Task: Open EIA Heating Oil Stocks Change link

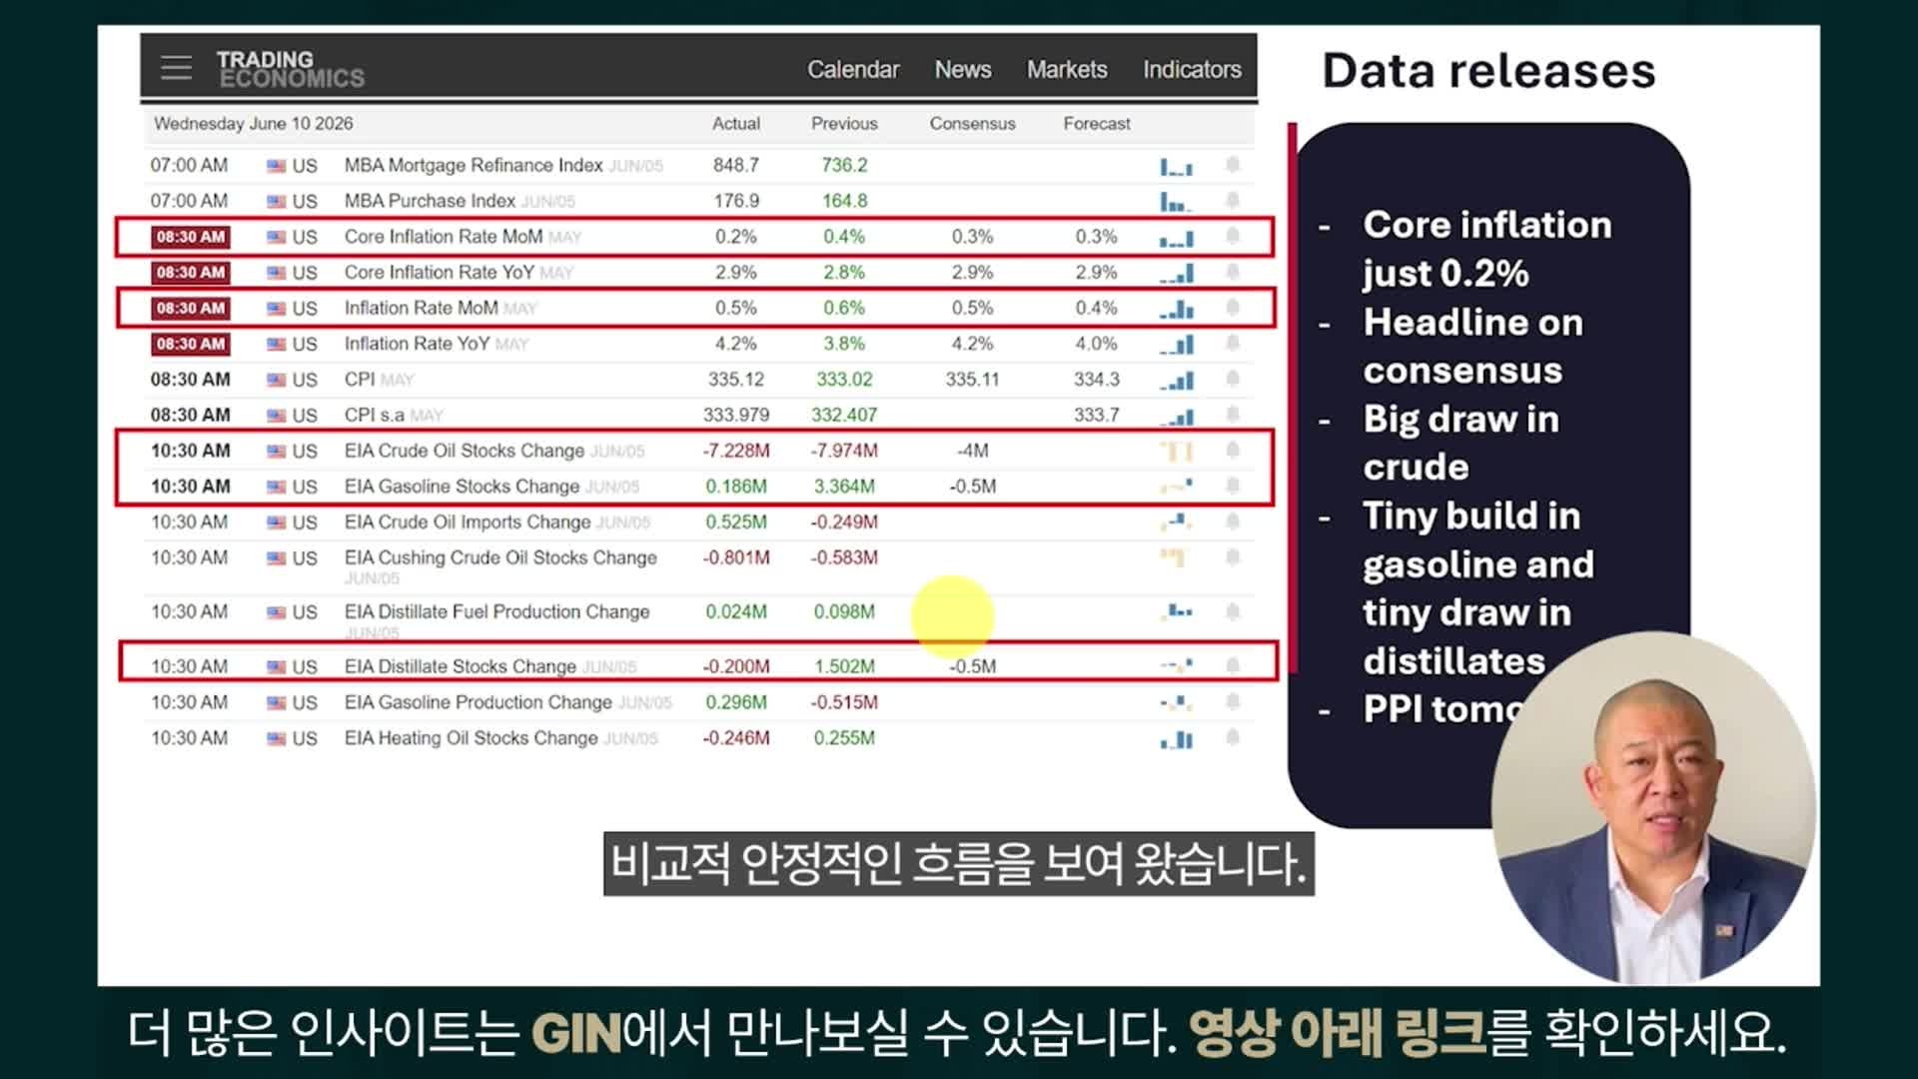Action: pos(471,738)
